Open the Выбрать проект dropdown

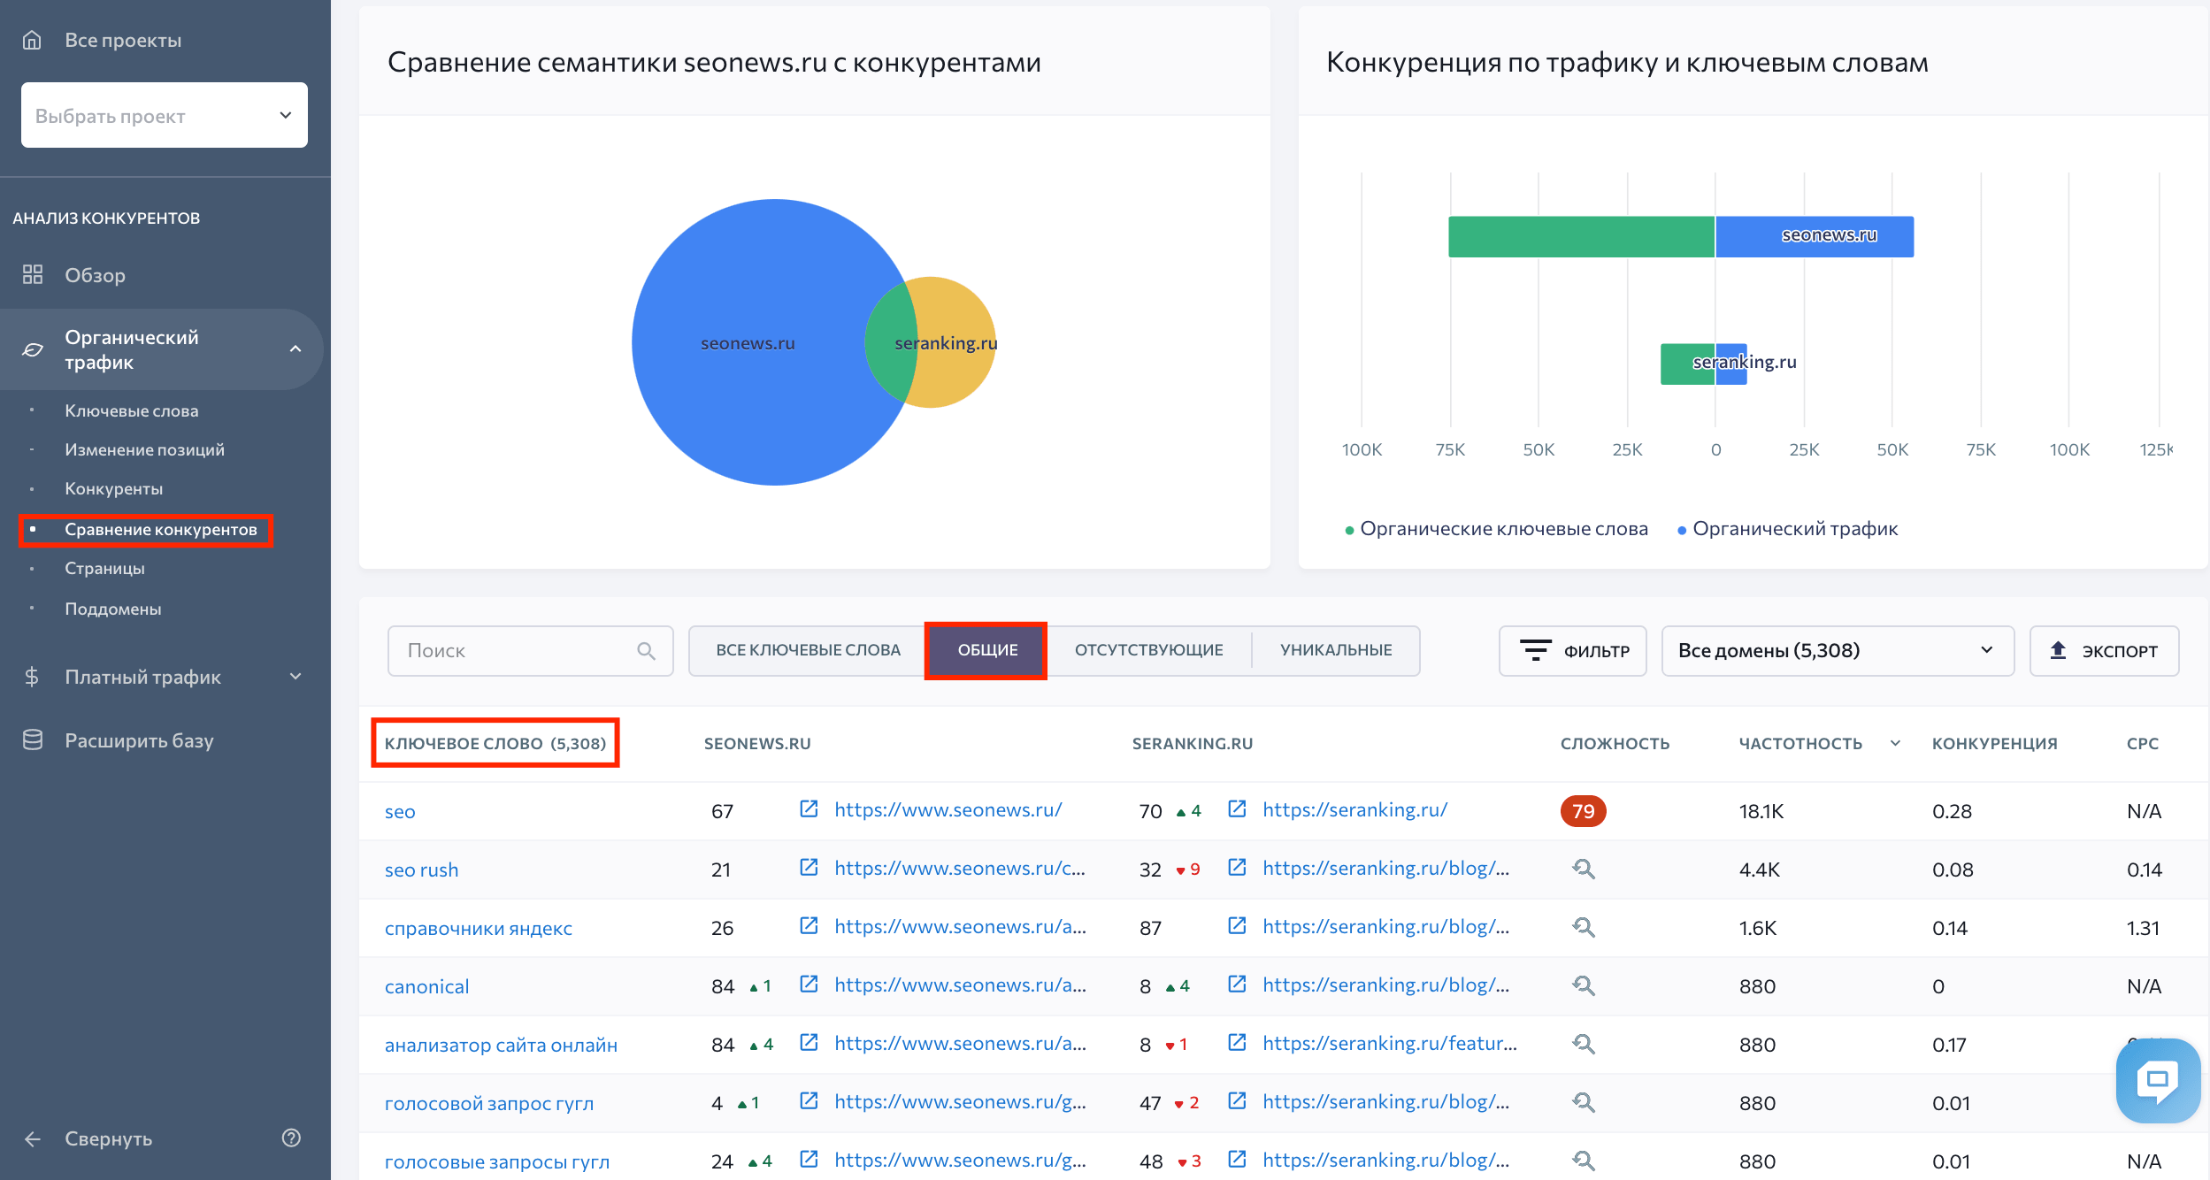click(165, 115)
